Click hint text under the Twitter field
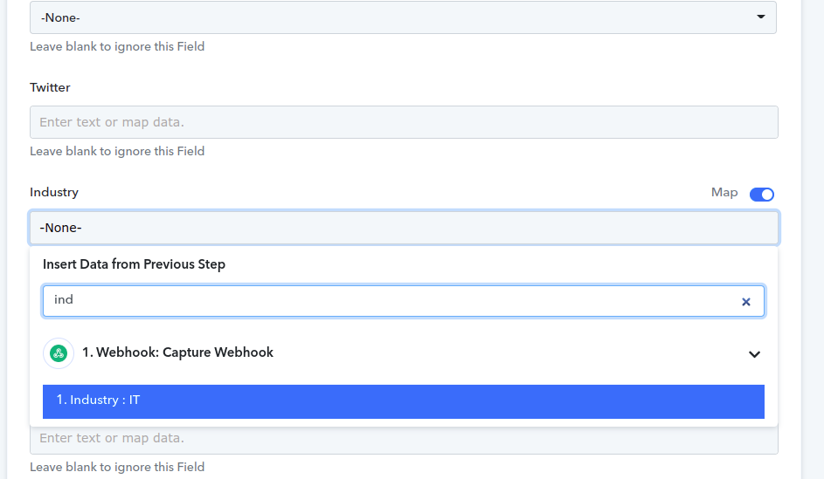 117,151
